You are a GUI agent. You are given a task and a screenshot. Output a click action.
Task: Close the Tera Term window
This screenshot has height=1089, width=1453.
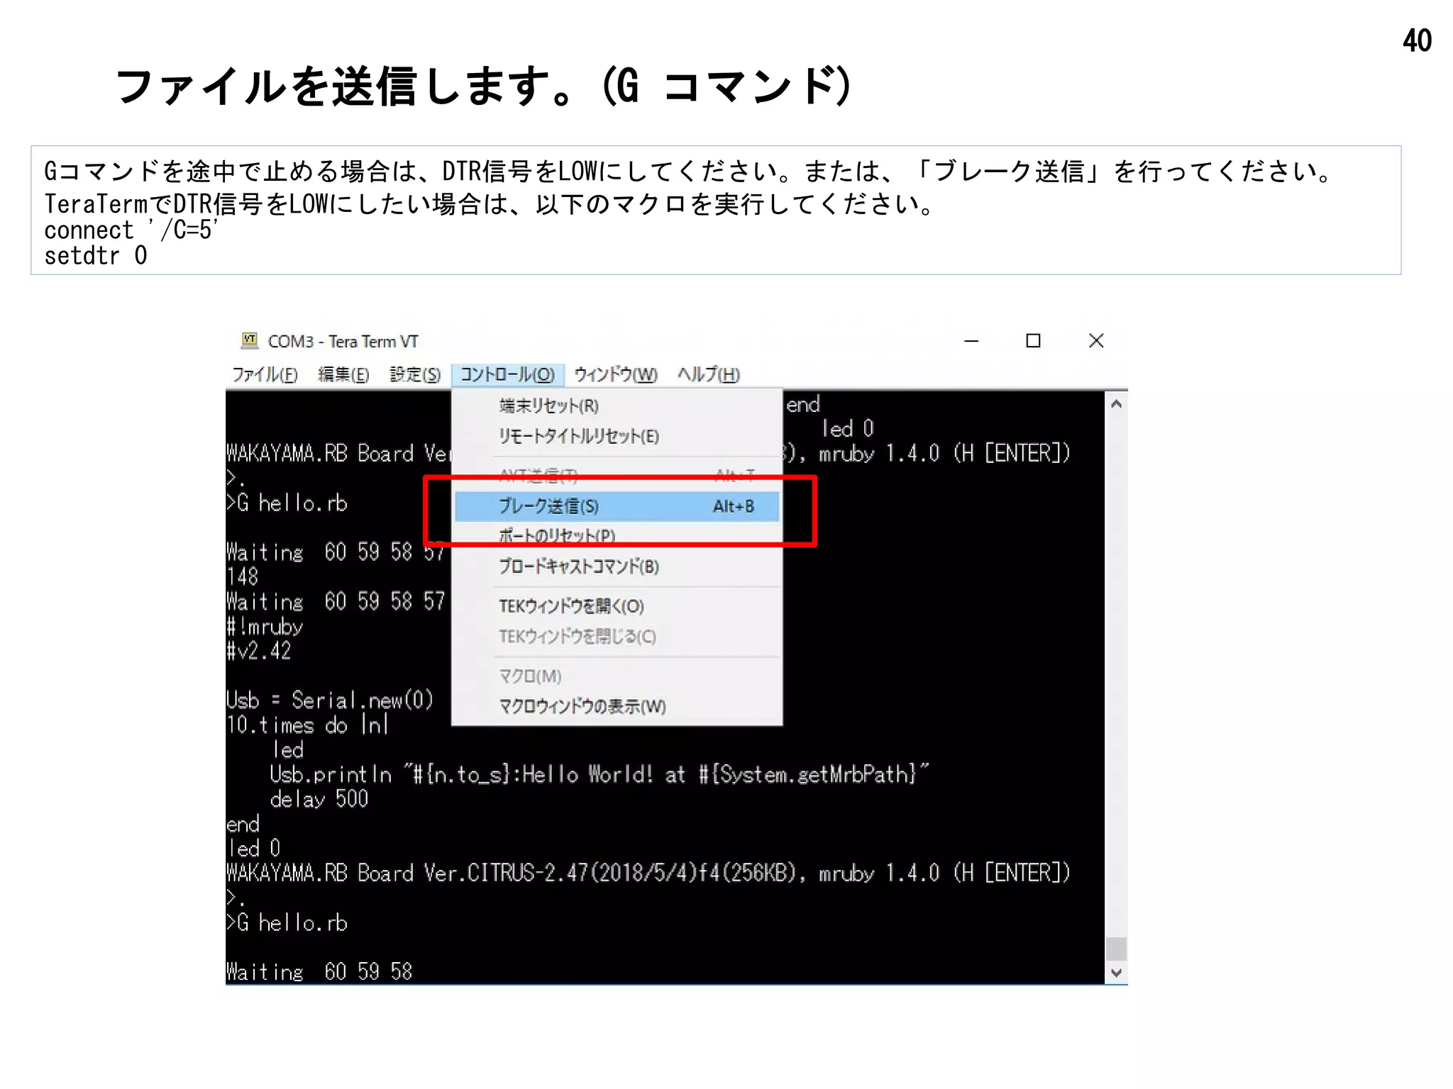pos(1095,341)
